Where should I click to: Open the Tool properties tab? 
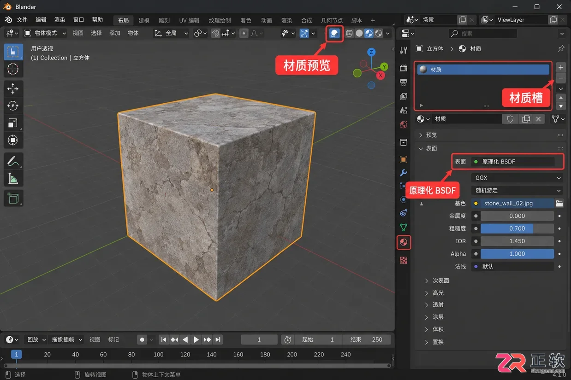coord(404,51)
